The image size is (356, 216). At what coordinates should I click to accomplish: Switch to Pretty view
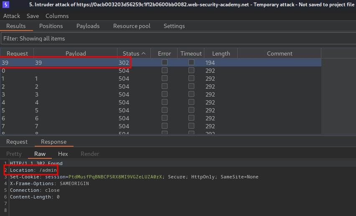coord(14,154)
